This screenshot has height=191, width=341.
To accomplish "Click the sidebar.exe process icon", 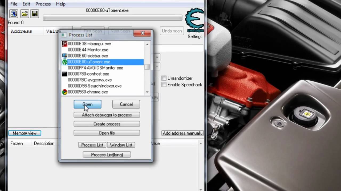I will tap(64, 56).
